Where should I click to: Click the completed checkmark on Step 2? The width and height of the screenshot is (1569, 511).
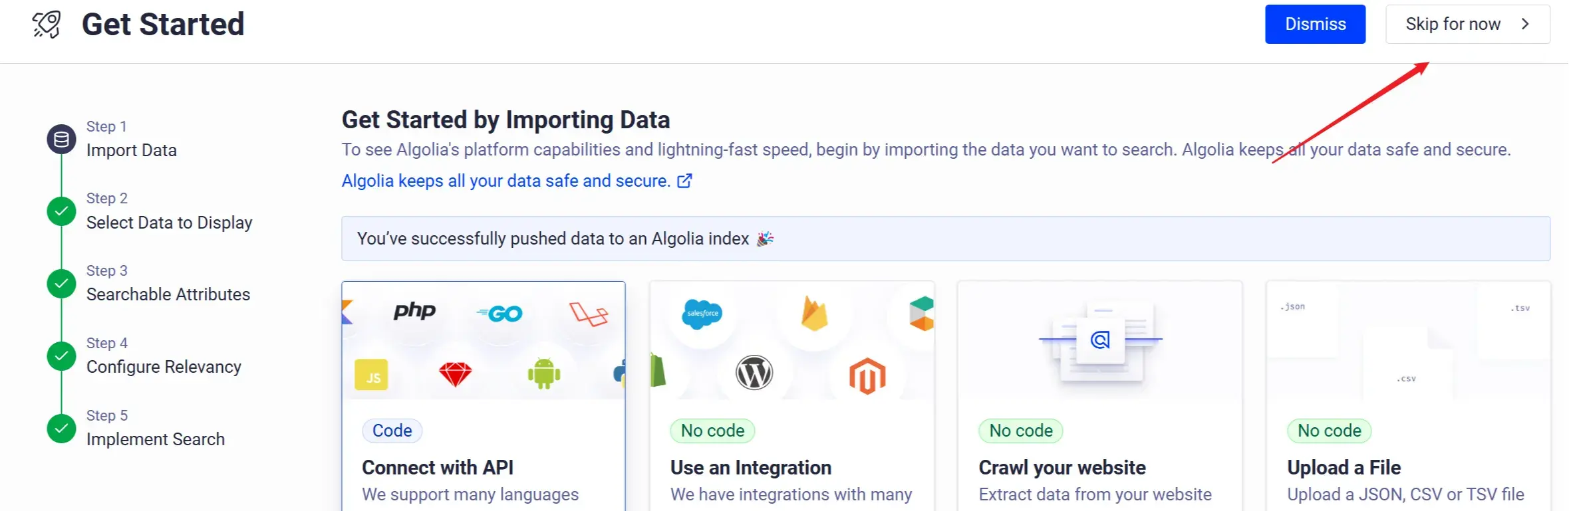tap(61, 211)
